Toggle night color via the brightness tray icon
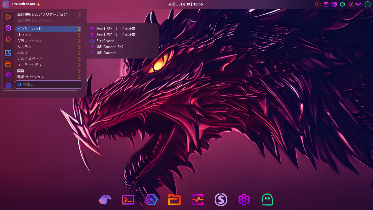The height and width of the screenshot is (210, 373). pyautogui.click(x=351, y=4)
